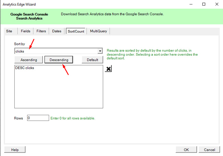Switch to the Site tab
The width and height of the screenshot is (223, 156).
[x=9, y=31]
